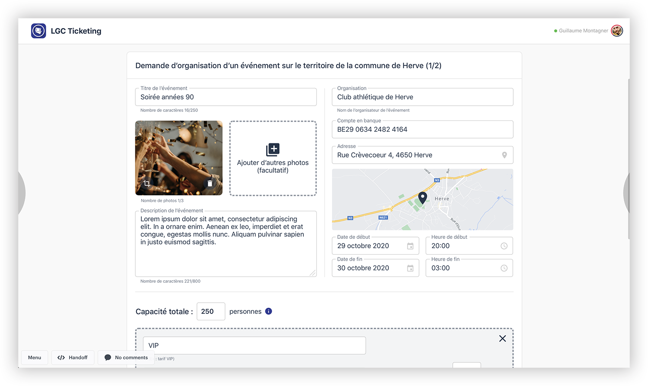Edit the Organisation field

pos(422,97)
